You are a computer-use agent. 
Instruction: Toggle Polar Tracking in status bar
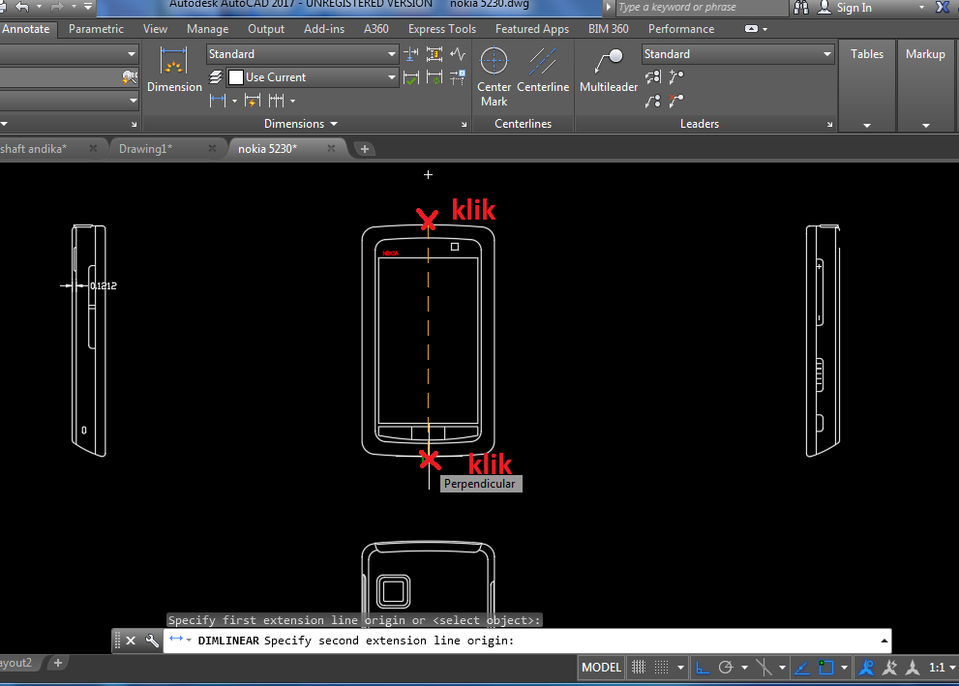point(726,668)
